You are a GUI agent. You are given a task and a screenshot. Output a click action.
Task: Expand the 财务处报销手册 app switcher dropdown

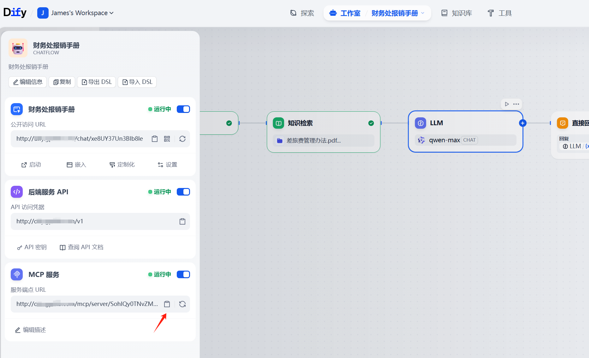point(398,13)
